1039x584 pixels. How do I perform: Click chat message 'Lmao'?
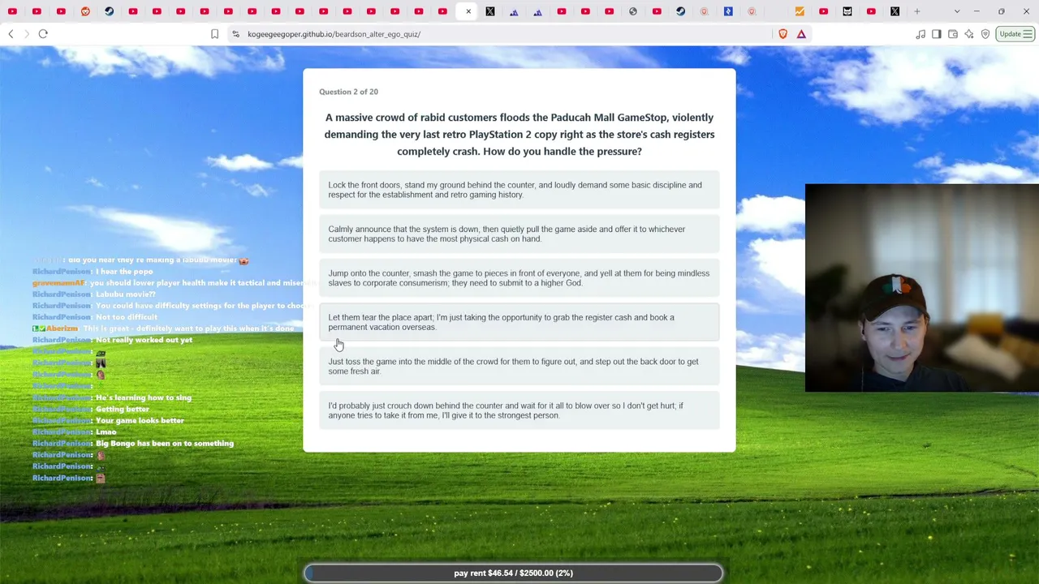point(106,432)
